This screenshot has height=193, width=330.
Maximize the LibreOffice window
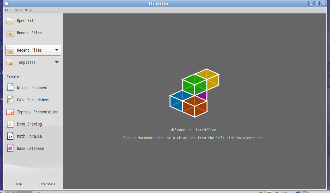click(317, 3)
